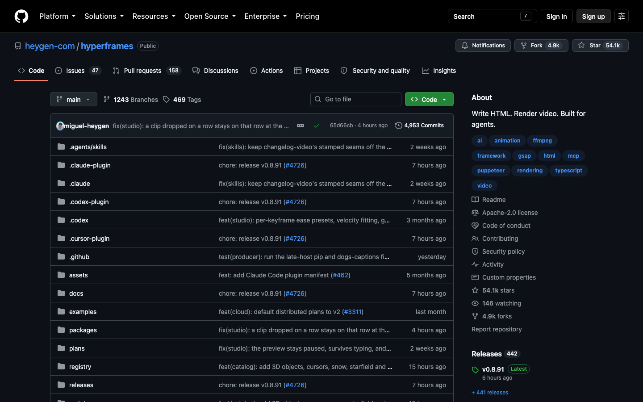Click the stars icon in About
The width and height of the screenshot is (643, 402).
[x=475, y=290]
